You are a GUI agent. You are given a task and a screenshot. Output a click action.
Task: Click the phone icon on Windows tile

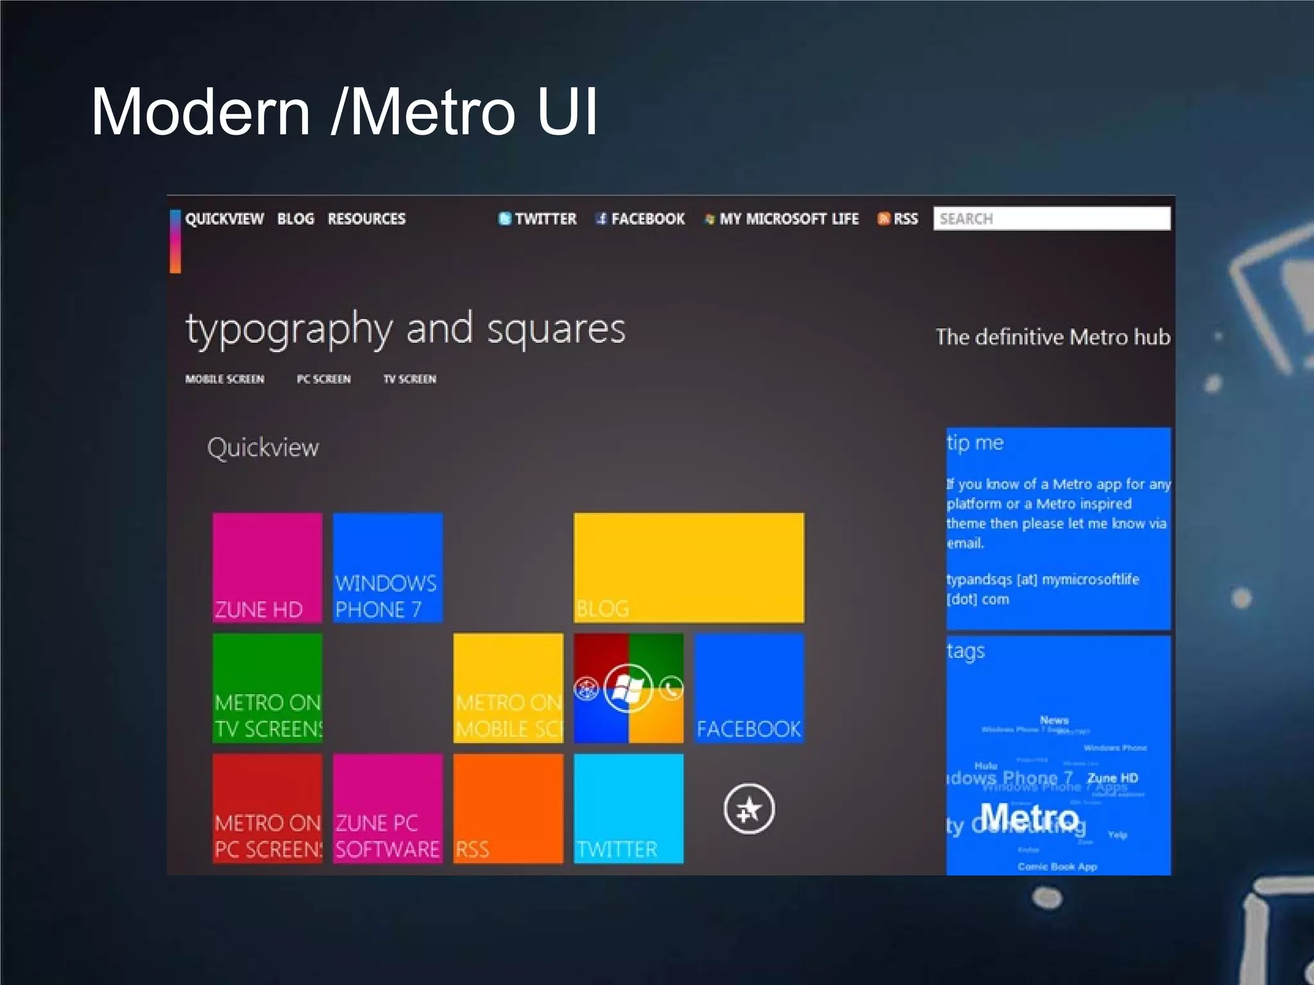[x=671, y=689]
